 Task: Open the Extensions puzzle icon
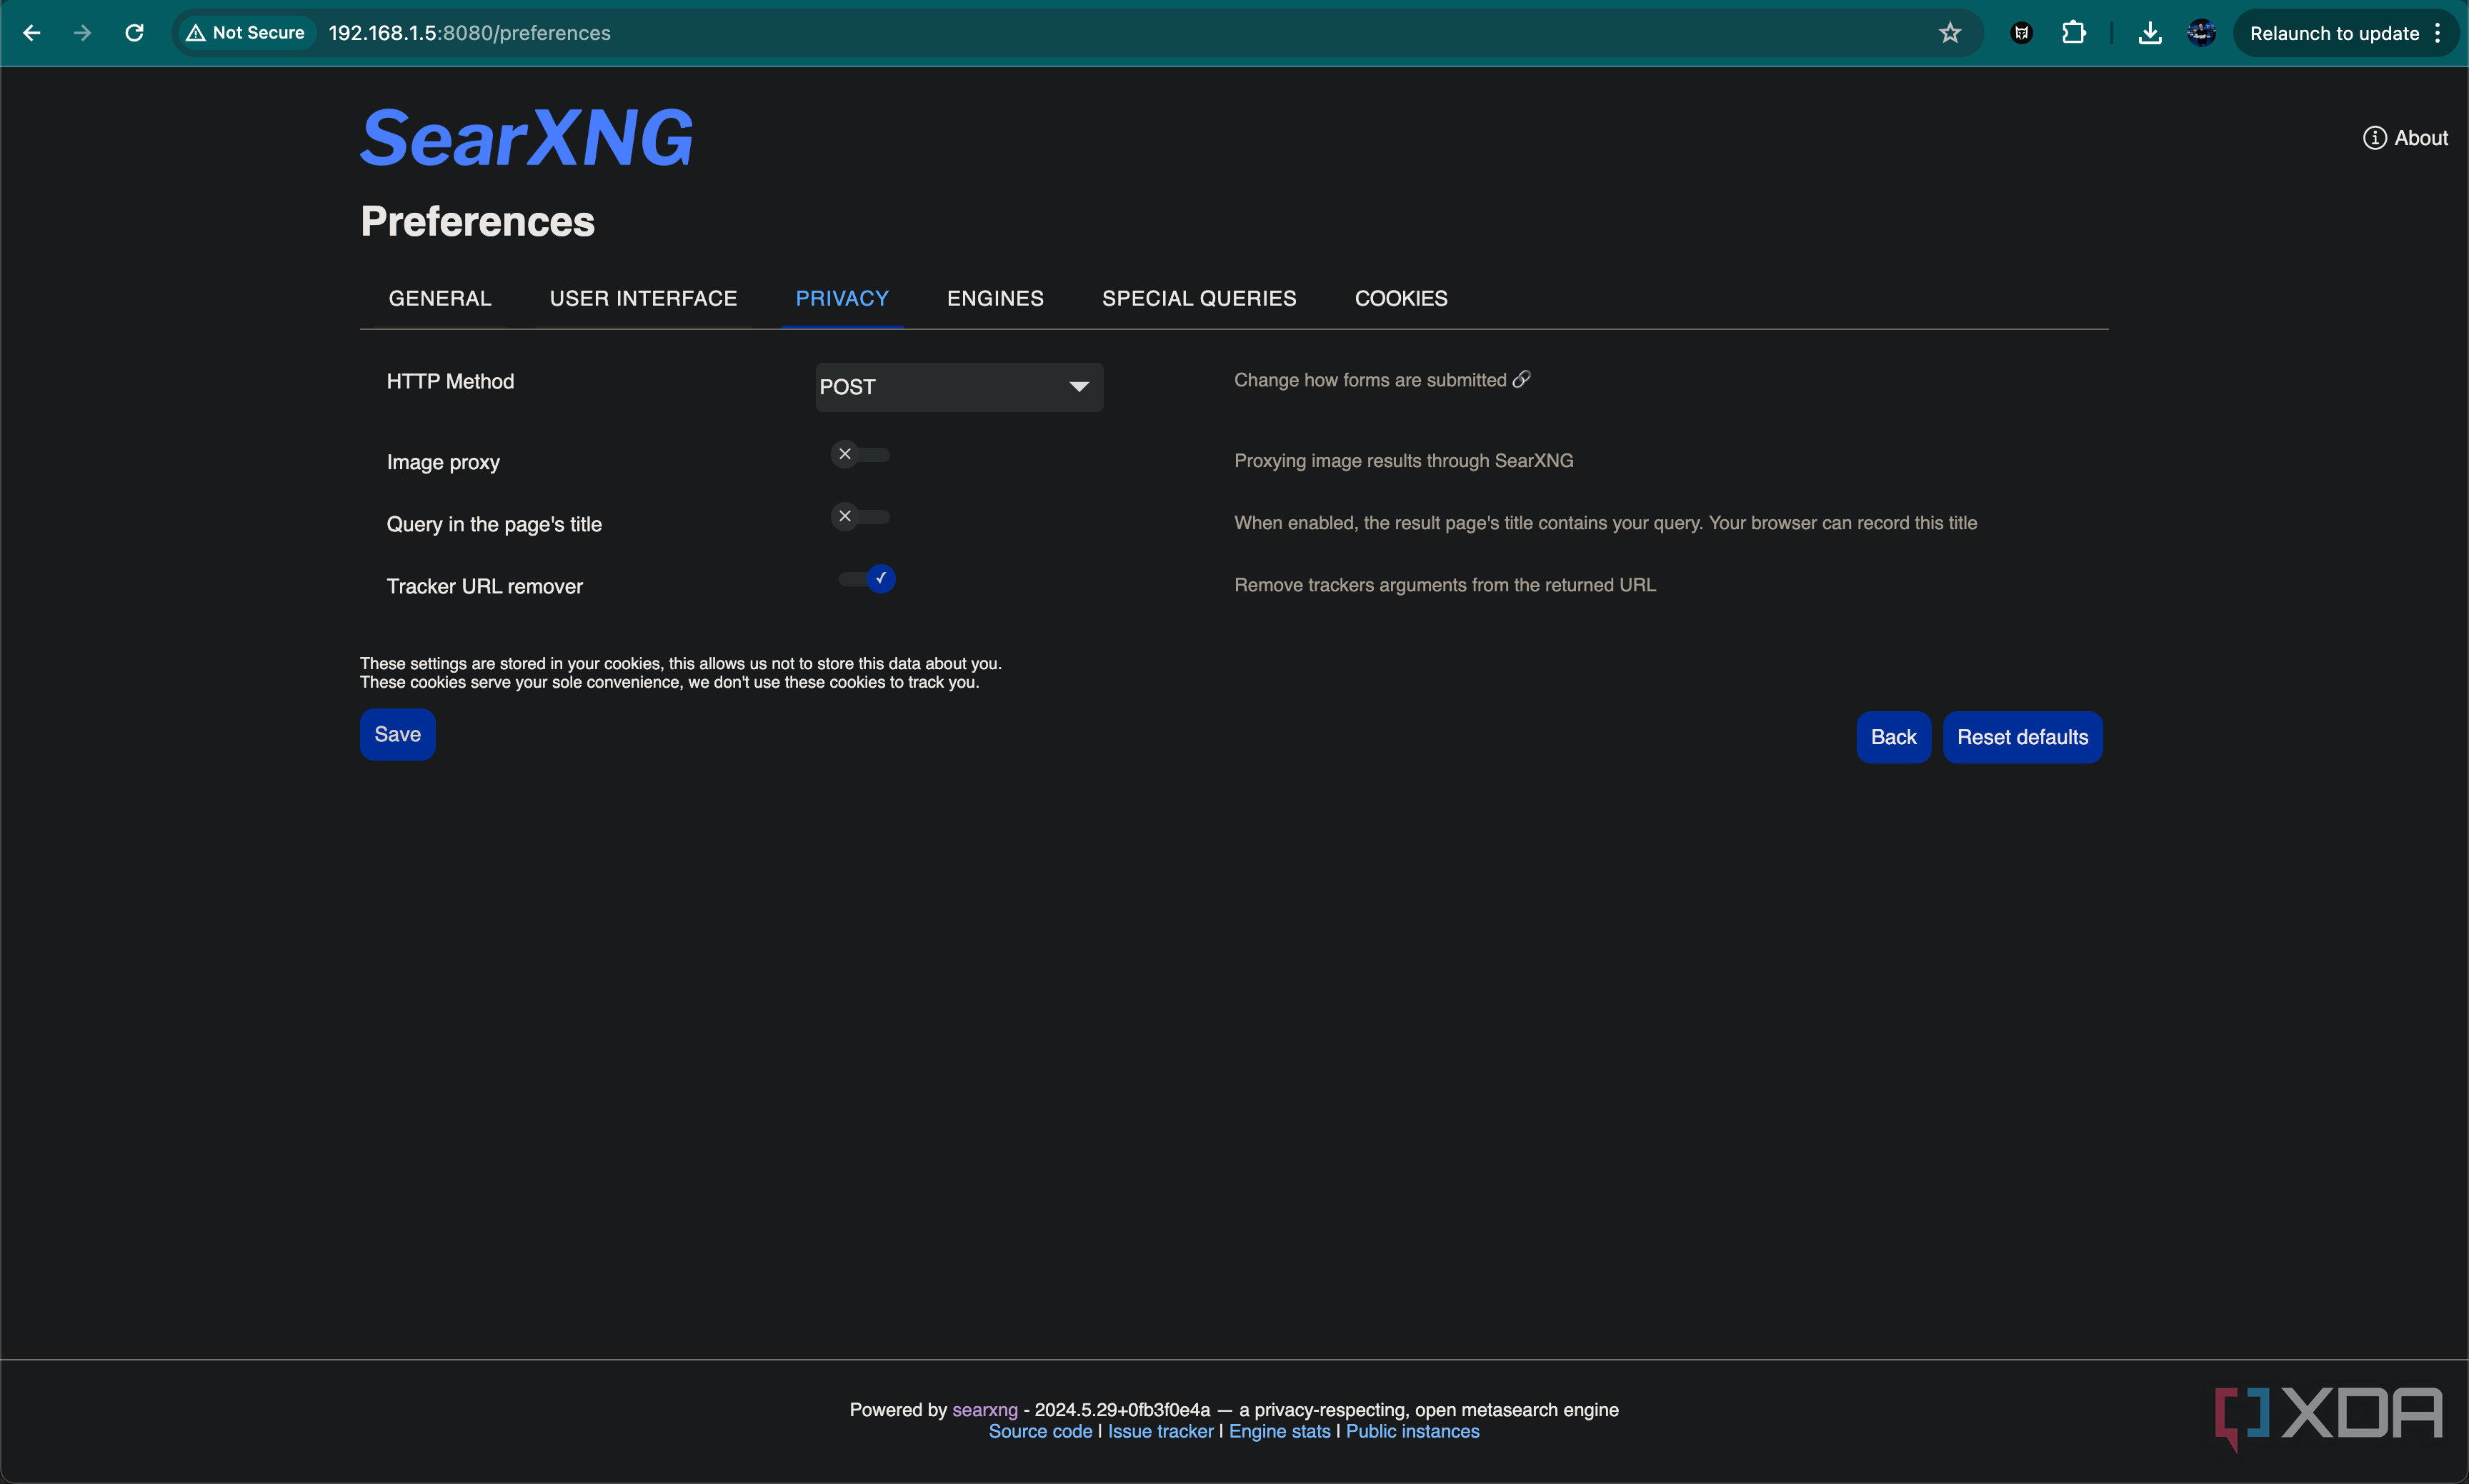point(2074,33)
